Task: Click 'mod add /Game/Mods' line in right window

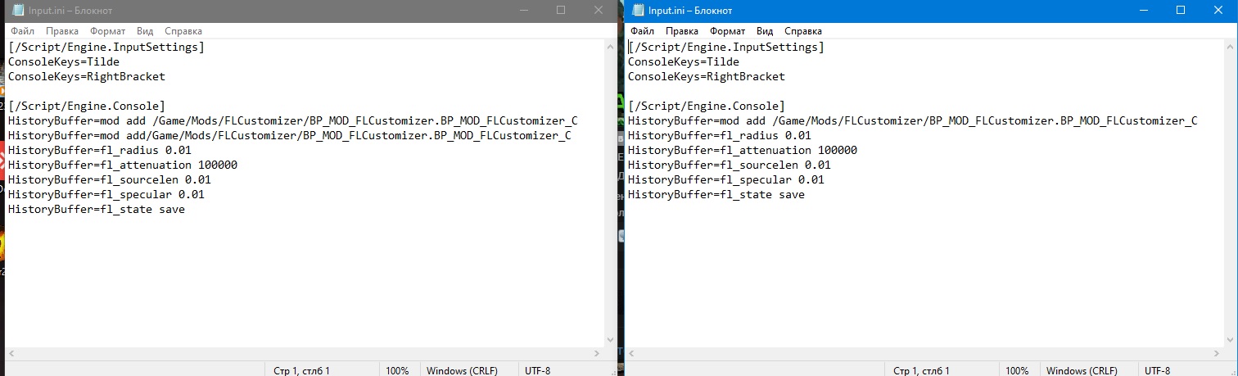Action: pos(912,120)
